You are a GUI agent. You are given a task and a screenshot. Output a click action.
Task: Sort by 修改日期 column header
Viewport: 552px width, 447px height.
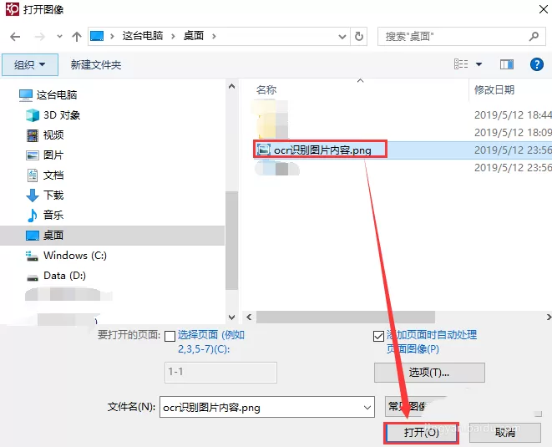(x=494, y=90)
